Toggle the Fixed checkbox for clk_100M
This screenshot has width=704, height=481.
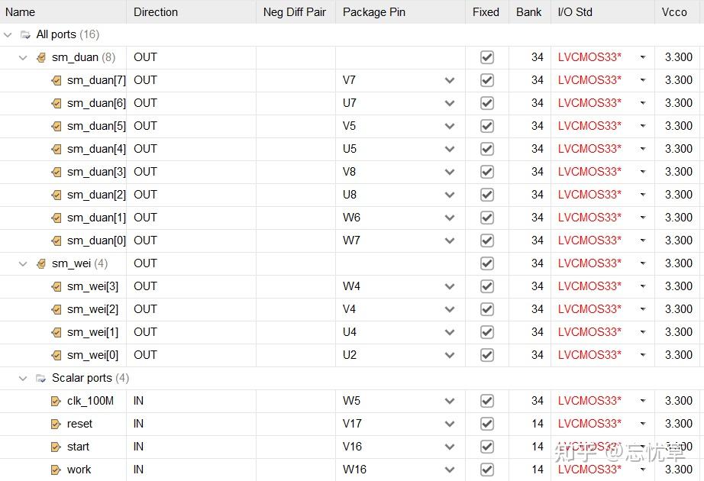tap(486, 401)
